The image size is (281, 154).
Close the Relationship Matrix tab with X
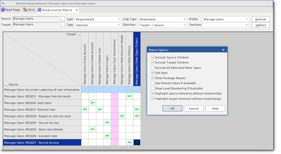click(77, 10)
